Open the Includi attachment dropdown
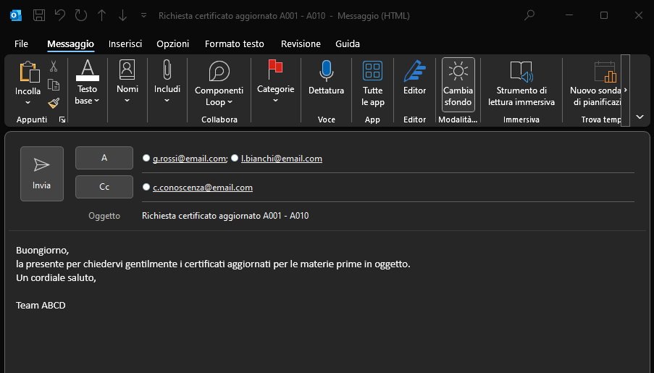 [167, 82]
